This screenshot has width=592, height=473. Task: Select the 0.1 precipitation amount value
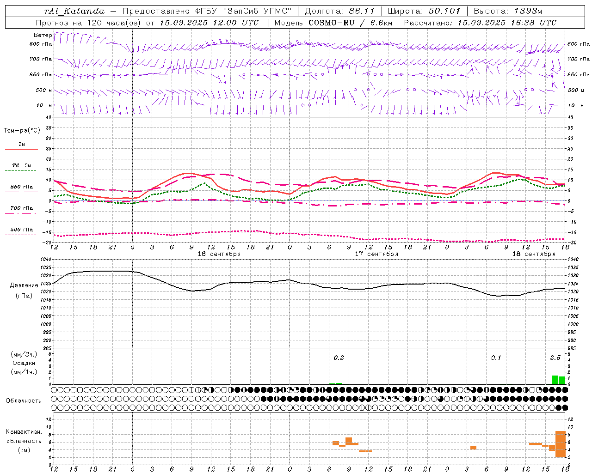[496, 358]
